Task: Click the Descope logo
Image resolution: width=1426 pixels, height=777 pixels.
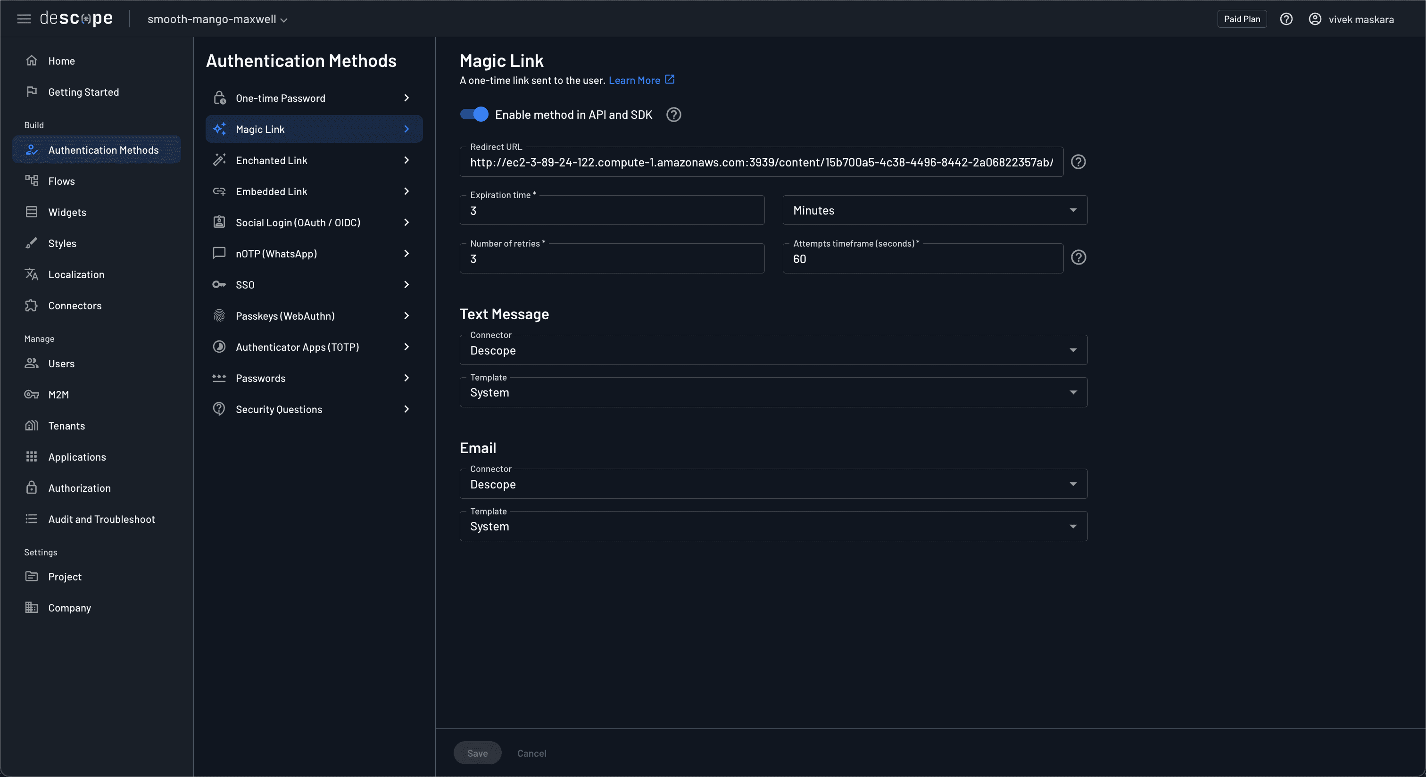Action: pos(76,18)
